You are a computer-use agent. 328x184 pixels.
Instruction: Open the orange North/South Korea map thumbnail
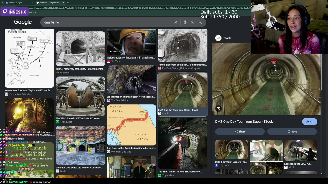point(131,125)
